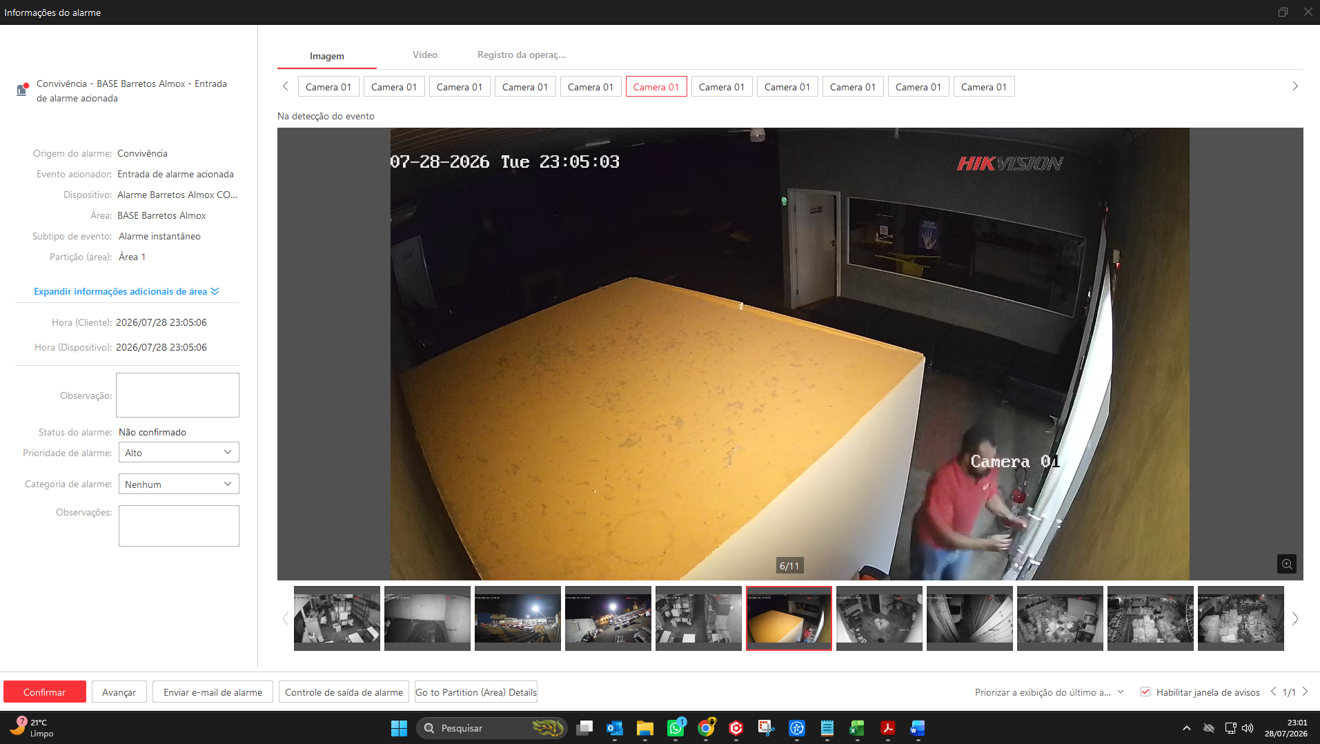Select the red-highlighted Camera 01 tab
Viewport: 1320px width, 744px height.
click(x=656, y=86)
